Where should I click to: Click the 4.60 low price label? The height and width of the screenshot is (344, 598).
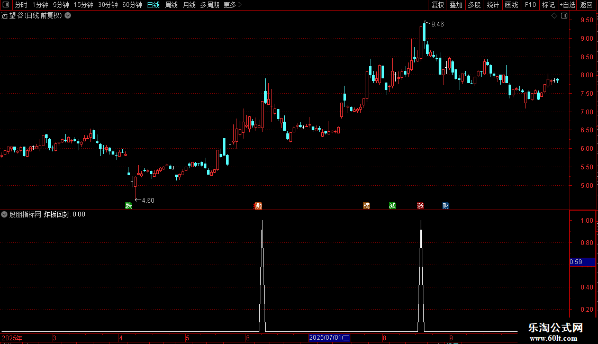click(x=148, y=200)
